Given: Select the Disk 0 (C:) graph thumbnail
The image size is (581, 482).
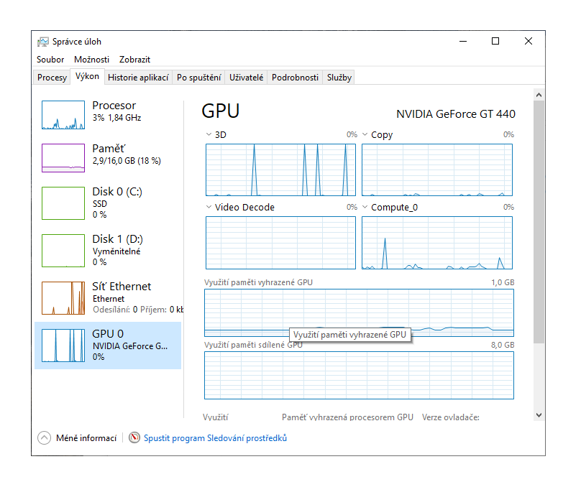Looking at the screenshot, I should click(x=63, y=203).
